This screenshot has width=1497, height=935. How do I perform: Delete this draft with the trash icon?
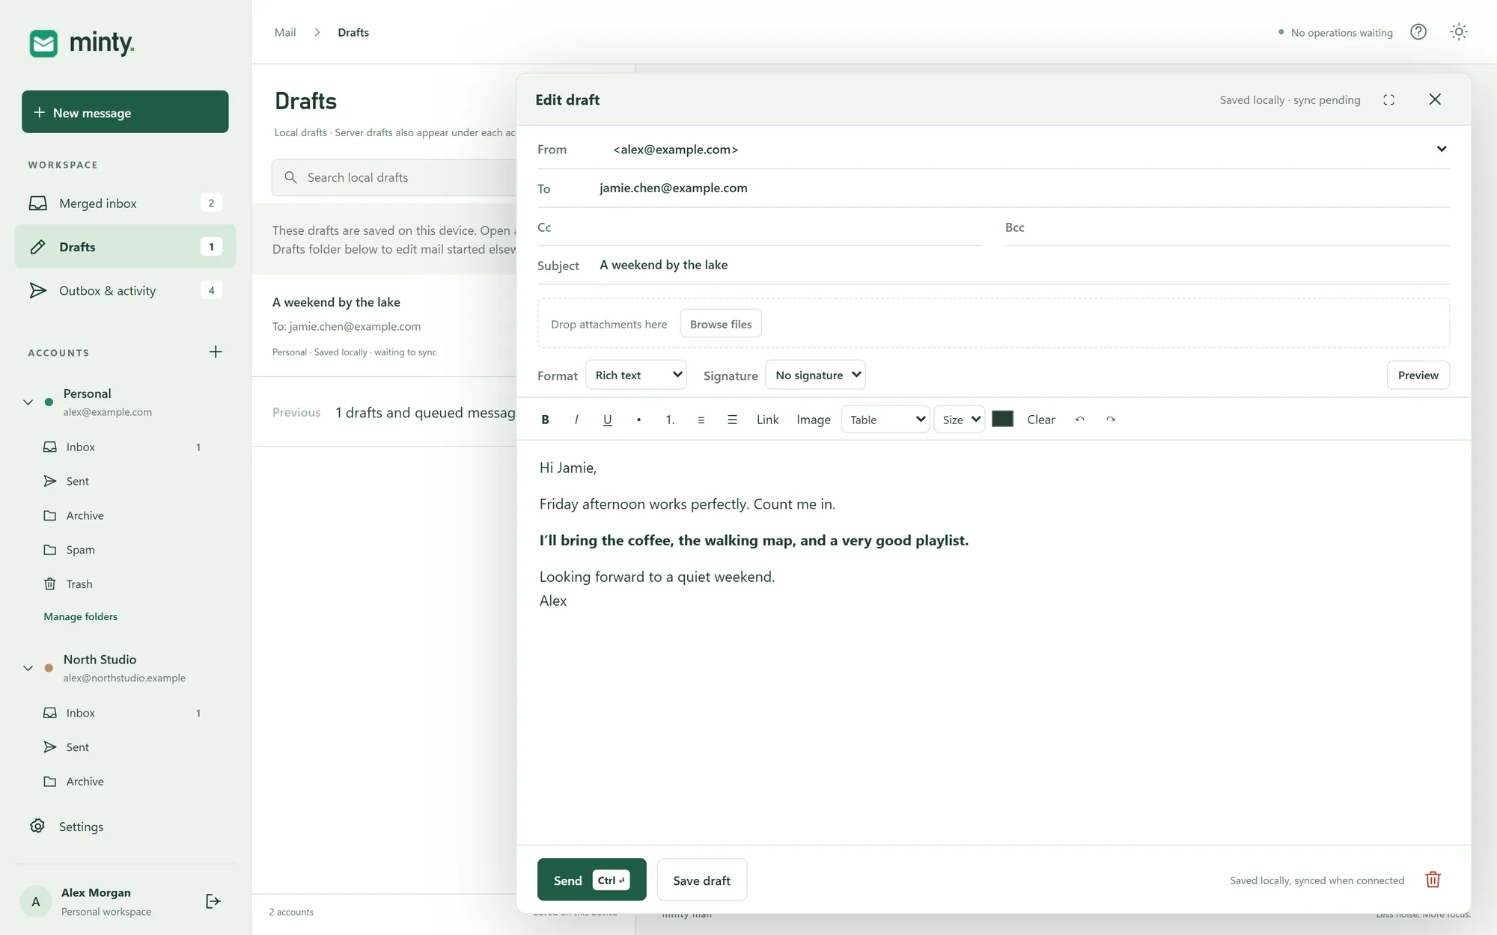(x=1433, y=880)
